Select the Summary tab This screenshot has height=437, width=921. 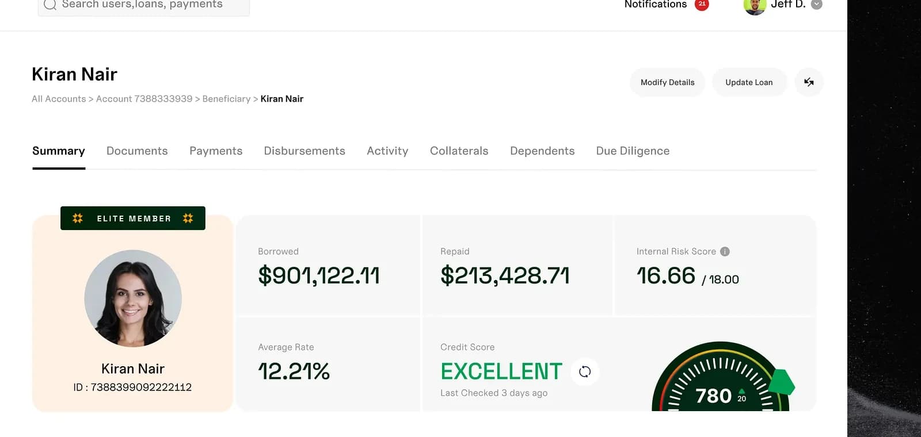coord(59,151)
